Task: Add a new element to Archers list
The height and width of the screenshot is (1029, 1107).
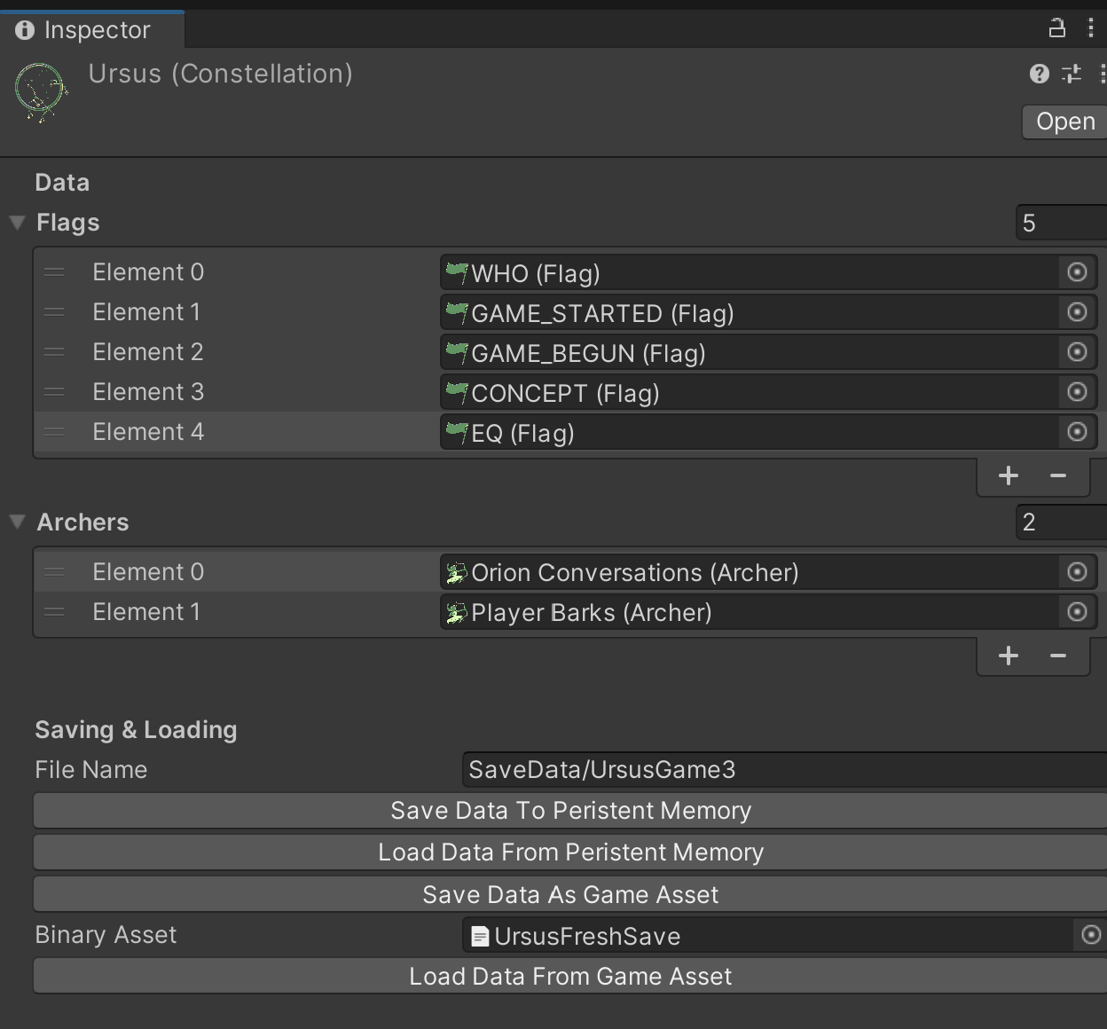Action: tap(1008, 656)
